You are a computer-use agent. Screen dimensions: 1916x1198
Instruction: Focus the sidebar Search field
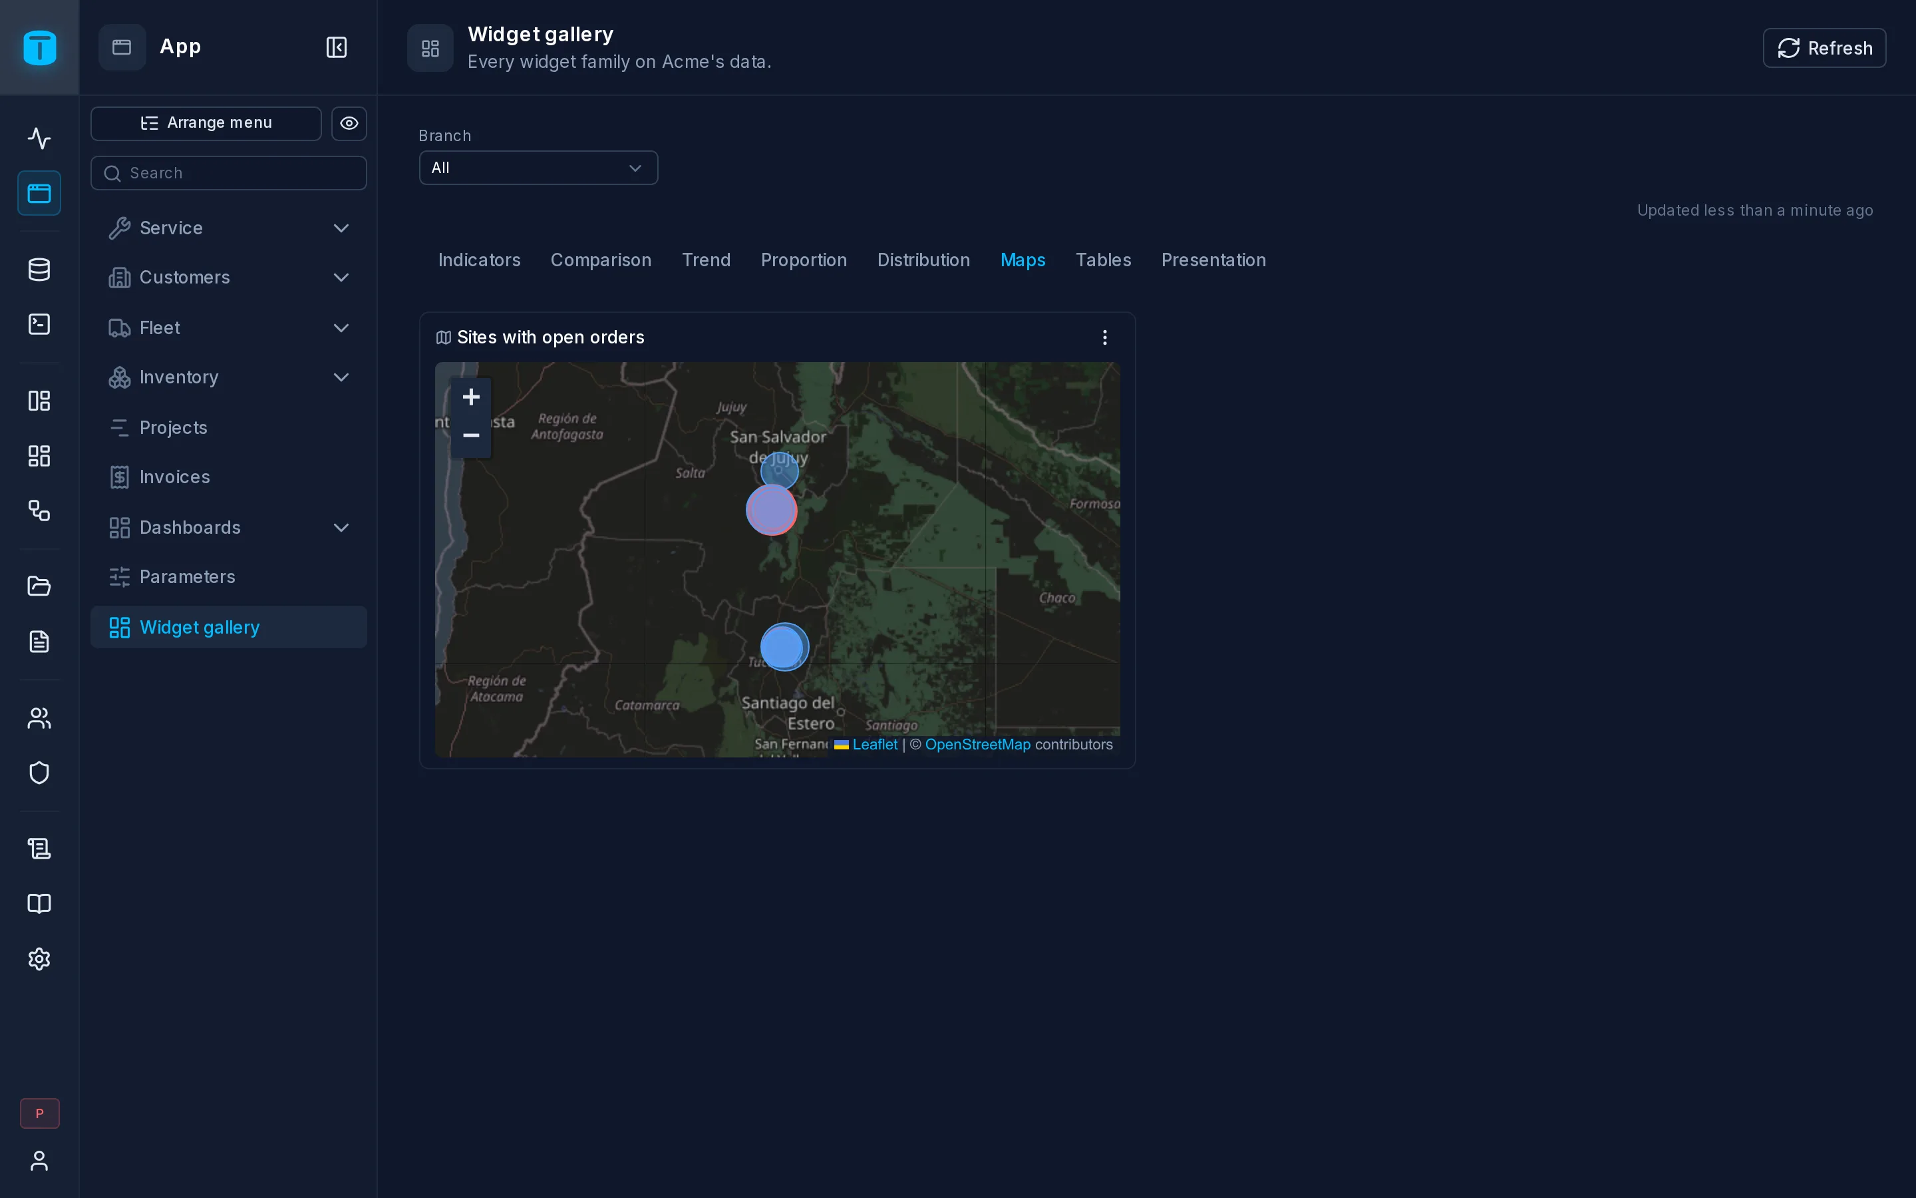229,173
